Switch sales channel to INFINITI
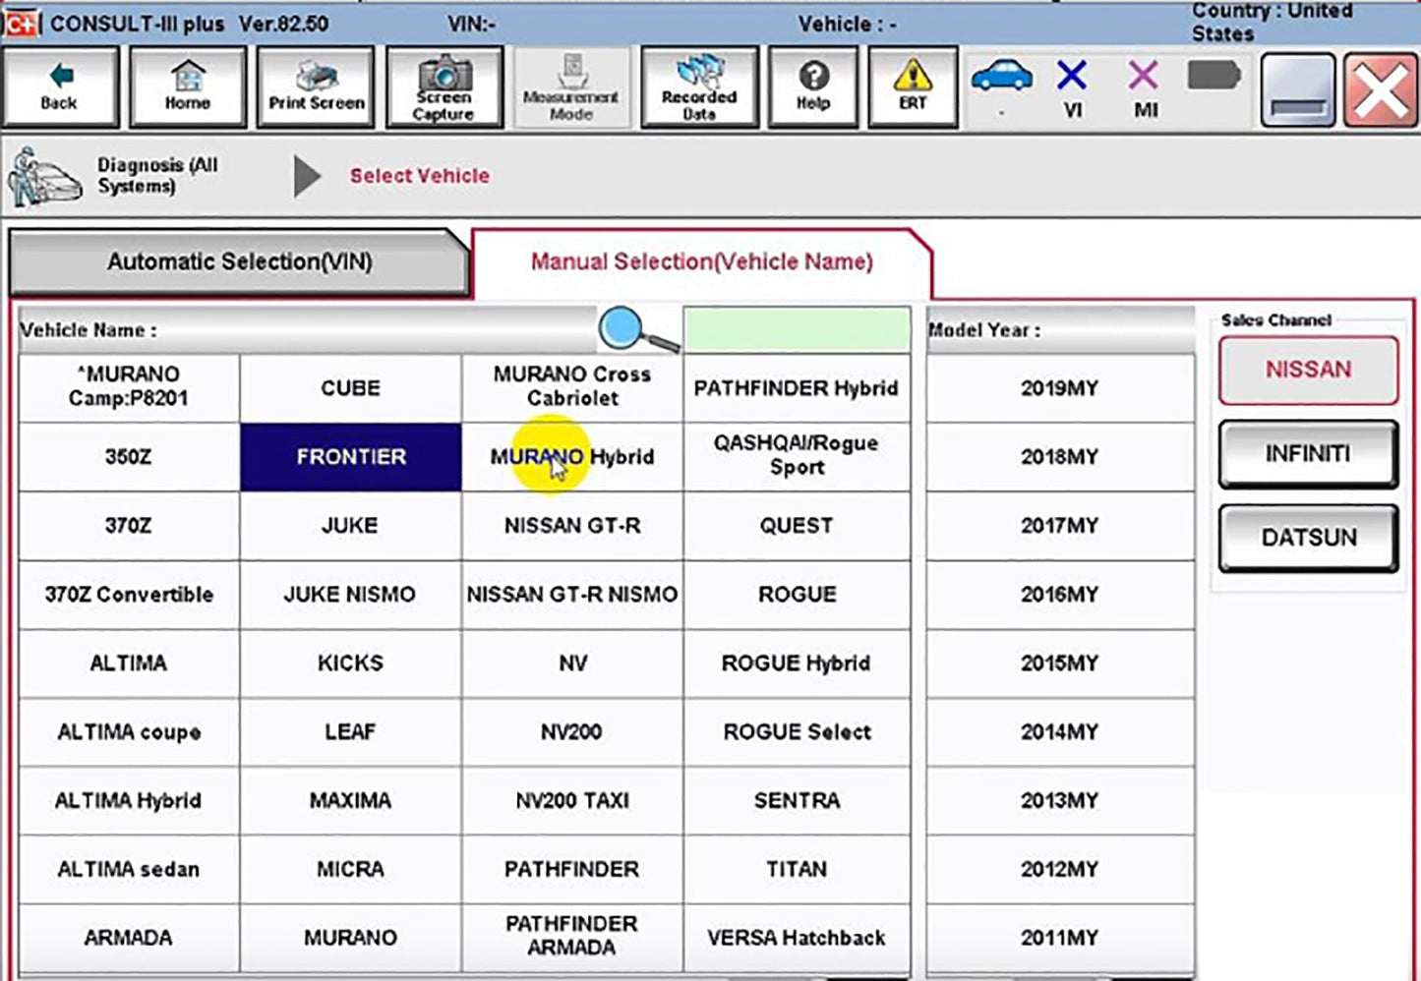The width and height of the screenshot is (1421, 981). [1307, 454]
